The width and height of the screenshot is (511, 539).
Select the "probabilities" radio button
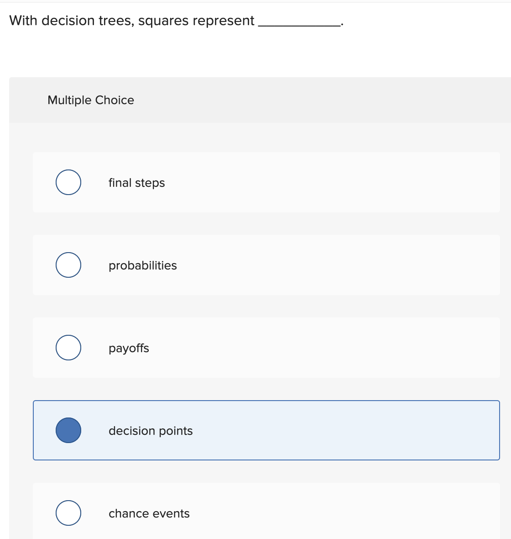tap(68, 264)
